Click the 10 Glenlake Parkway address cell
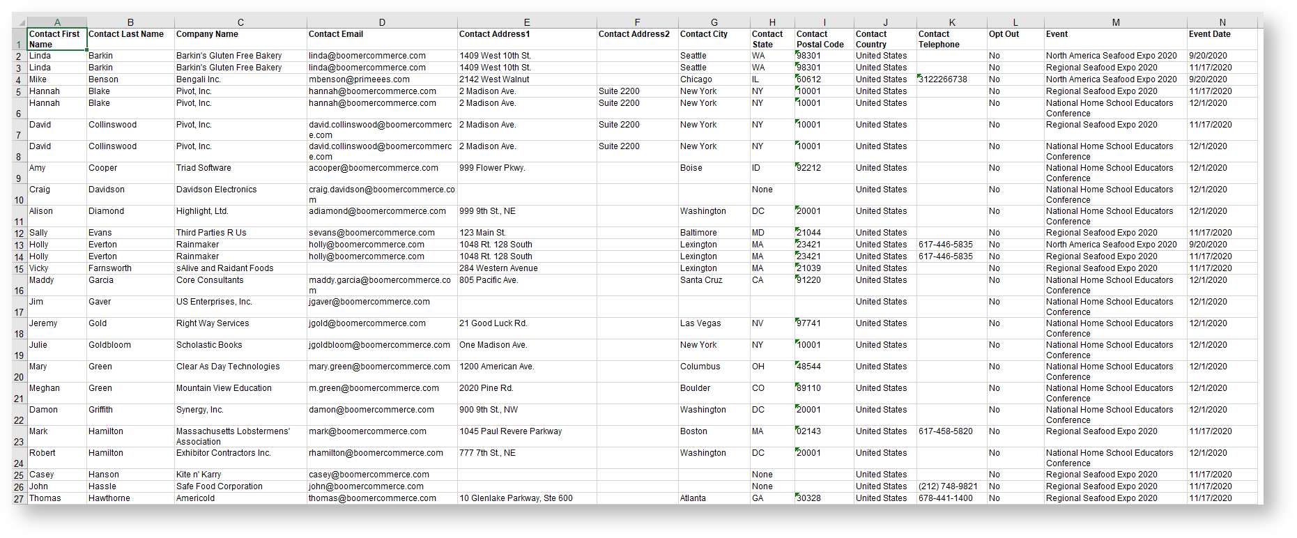The image size is (1297, 538). coord(526,498)
